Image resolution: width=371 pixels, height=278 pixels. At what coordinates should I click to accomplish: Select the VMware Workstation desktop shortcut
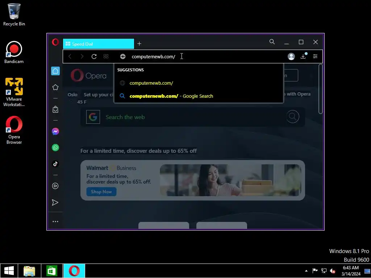click(x=14, y=92)
